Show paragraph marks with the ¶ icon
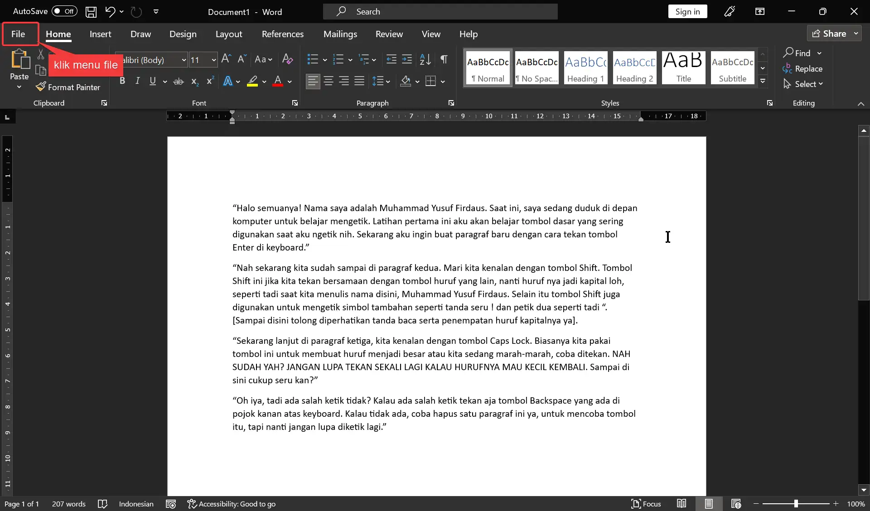 [444, 59]
